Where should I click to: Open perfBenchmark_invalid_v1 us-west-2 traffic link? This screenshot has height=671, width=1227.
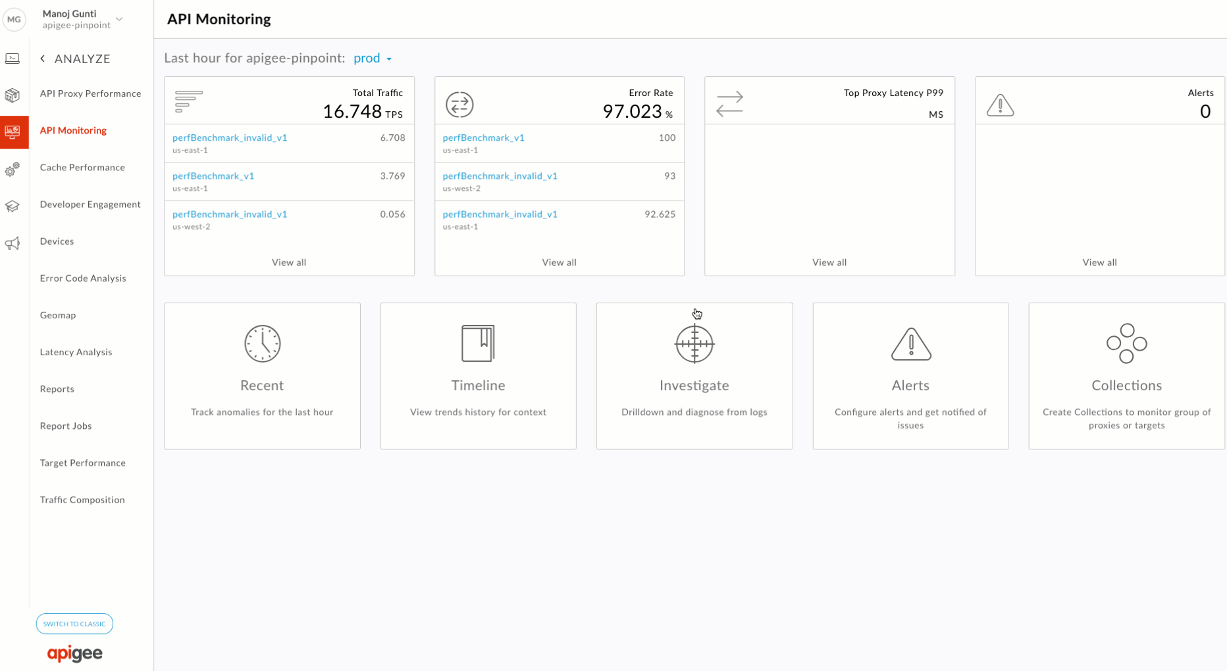[x=230, y=214]
